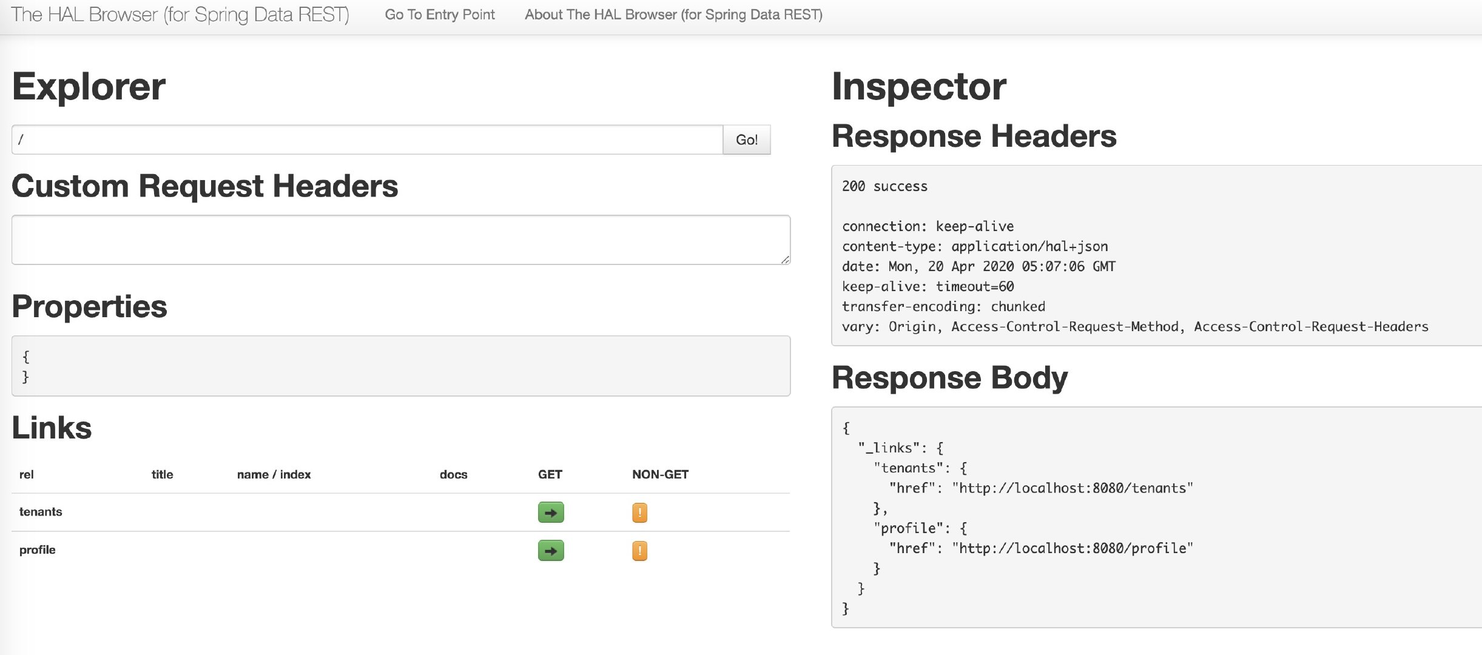Image resolution: width=1482 pixels, height=655 pixels.
Task: Click orange NON-GET button for profile
Action: [639, 551]
